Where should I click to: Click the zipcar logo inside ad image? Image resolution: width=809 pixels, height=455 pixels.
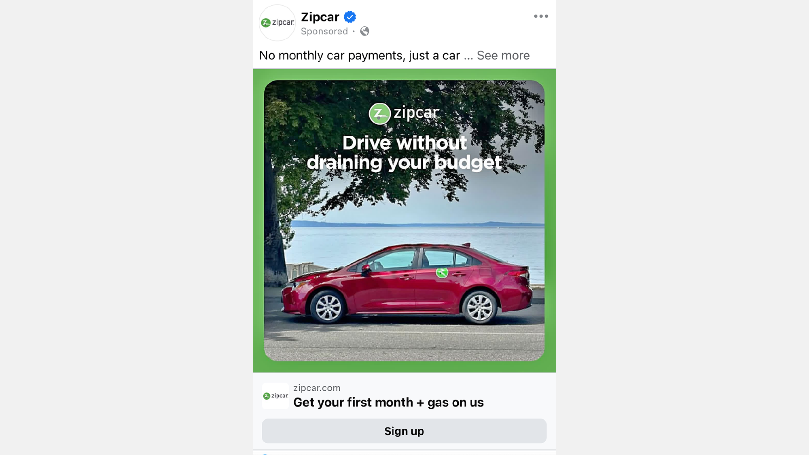coord(404,113)
